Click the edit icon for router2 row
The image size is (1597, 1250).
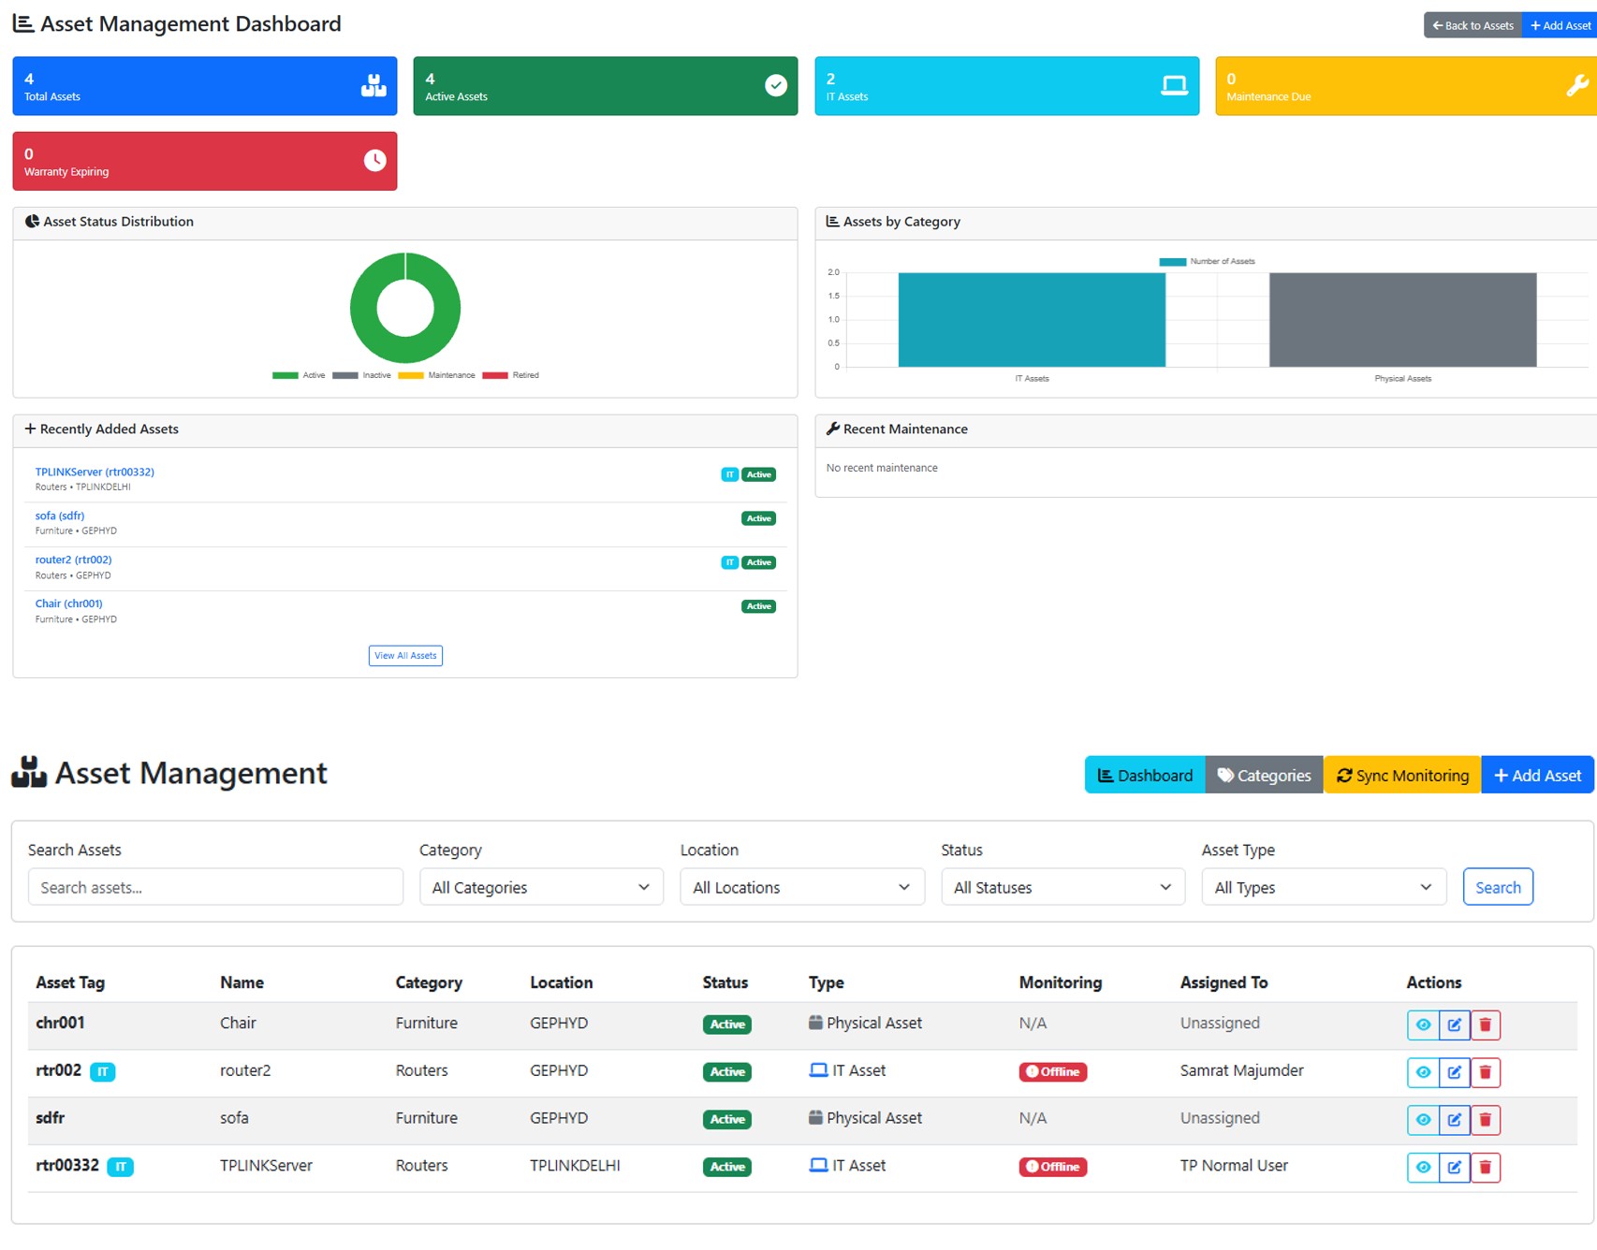1454,1072
